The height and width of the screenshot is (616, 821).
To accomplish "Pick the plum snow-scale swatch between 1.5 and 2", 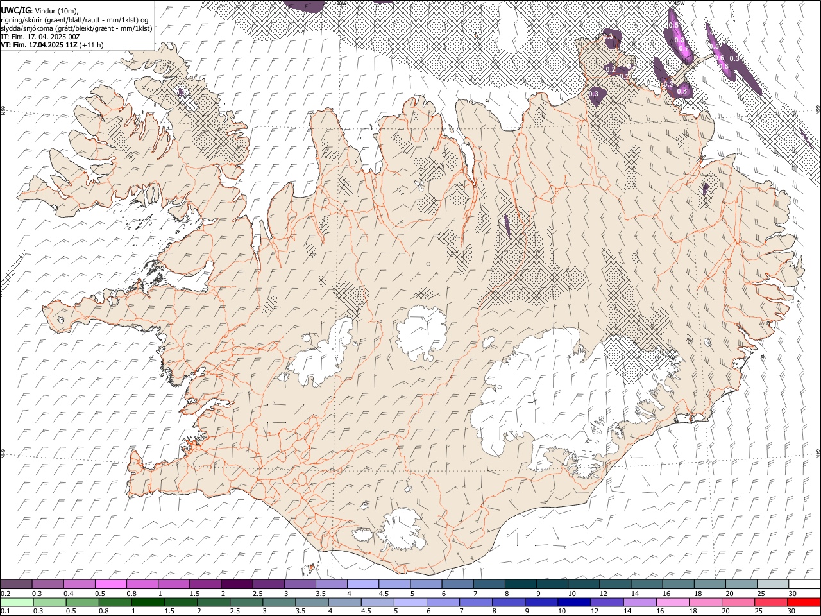I will click(x=205, y=584).
